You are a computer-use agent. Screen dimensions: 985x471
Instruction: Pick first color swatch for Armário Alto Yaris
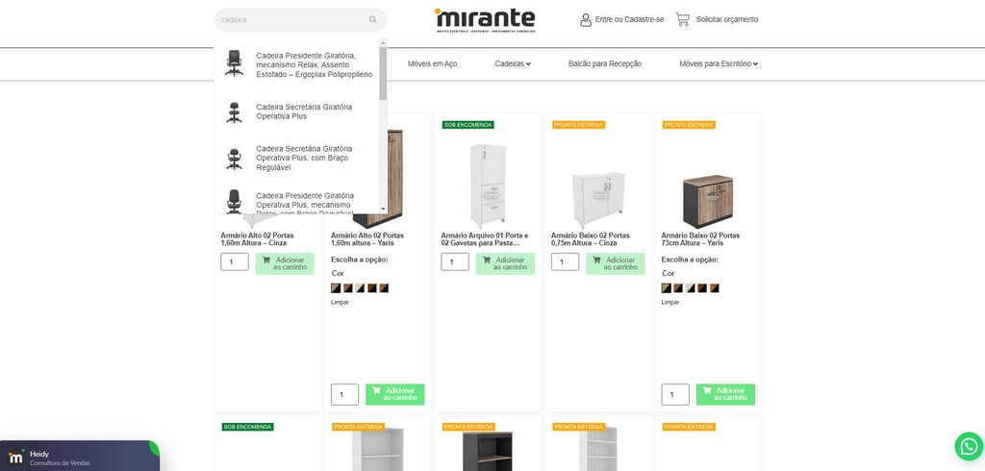(336, 288)
